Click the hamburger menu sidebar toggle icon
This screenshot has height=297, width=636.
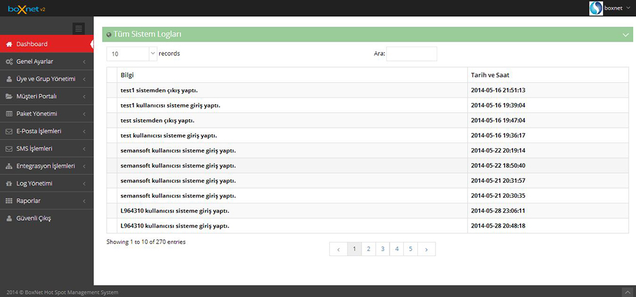79,29
